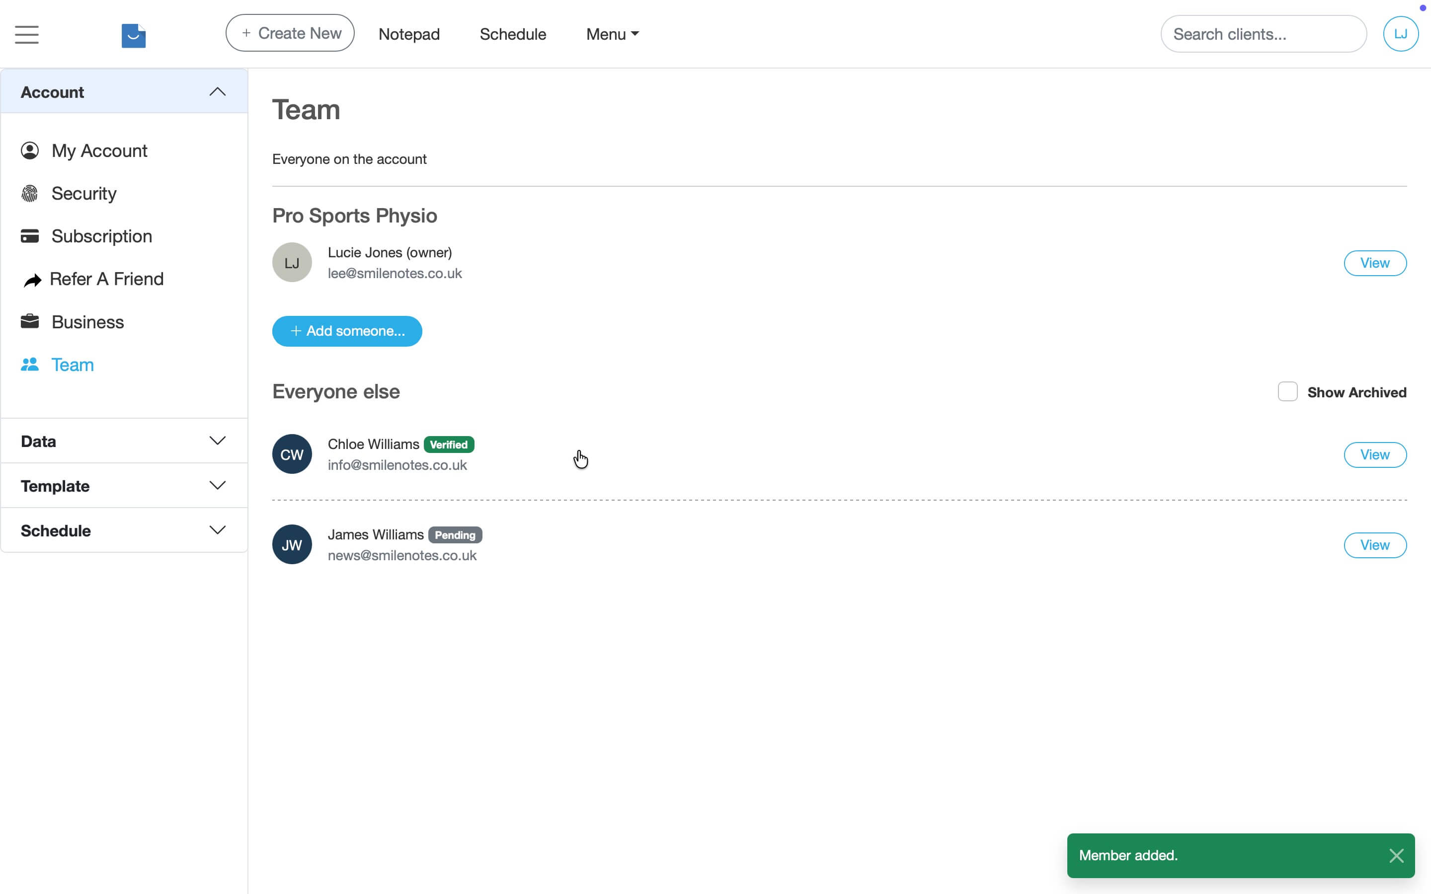Expand the Schedule sidebar section

[x=217, y=530]
